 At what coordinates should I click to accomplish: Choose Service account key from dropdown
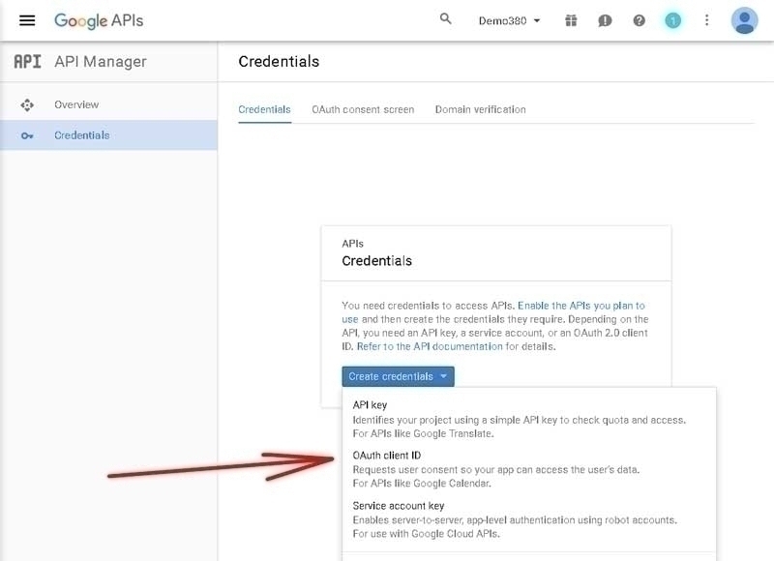coord(528,519)
